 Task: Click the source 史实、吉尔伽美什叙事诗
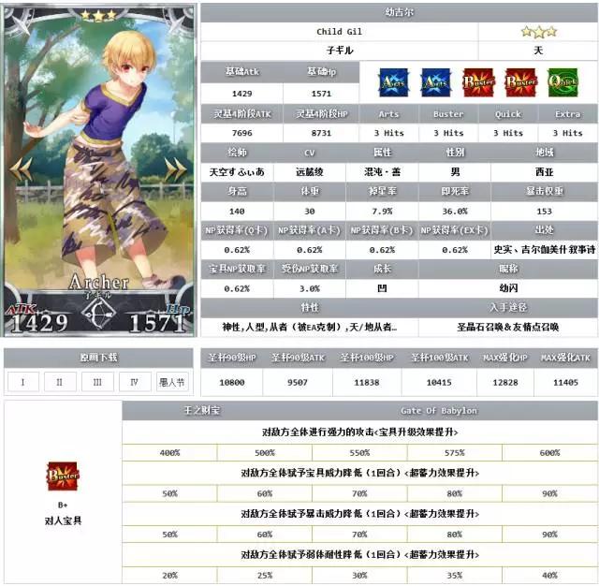pos(545,250)
